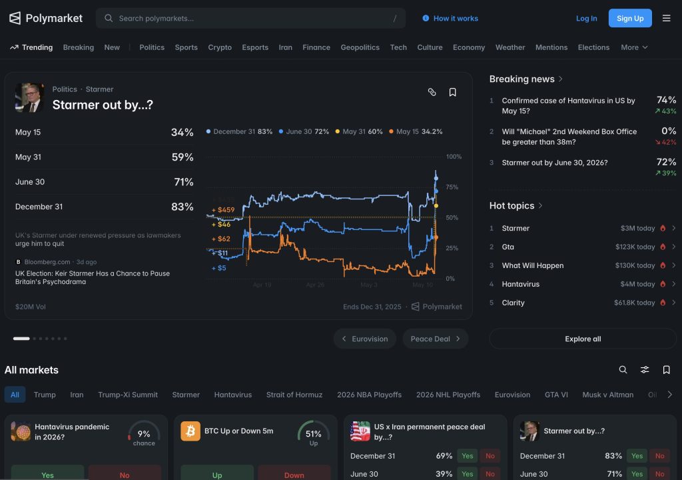Toggle May 15 chart legend

[x=416, y=131]
